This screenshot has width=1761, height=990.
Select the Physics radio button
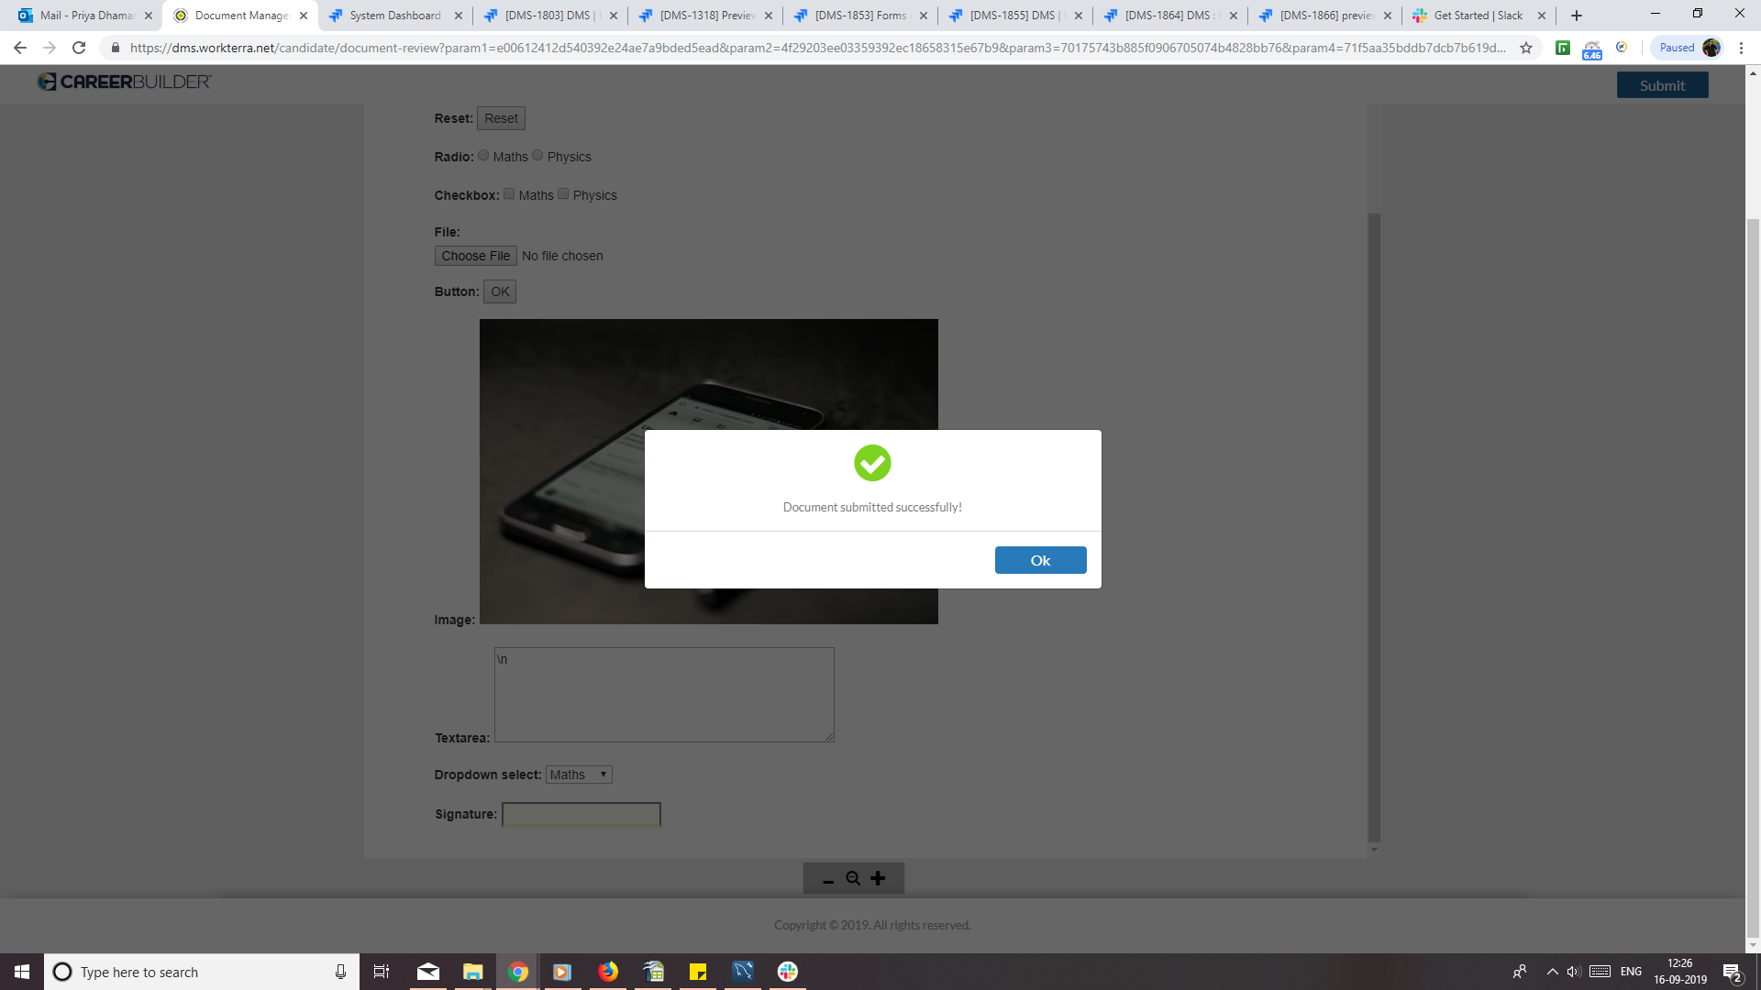[x=537, y=155]
